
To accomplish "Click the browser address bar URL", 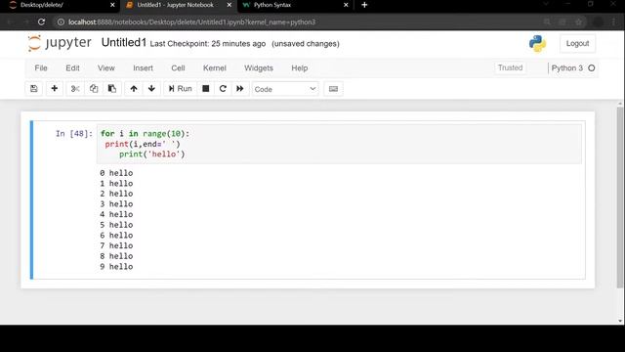I will (x=191, y=22).
